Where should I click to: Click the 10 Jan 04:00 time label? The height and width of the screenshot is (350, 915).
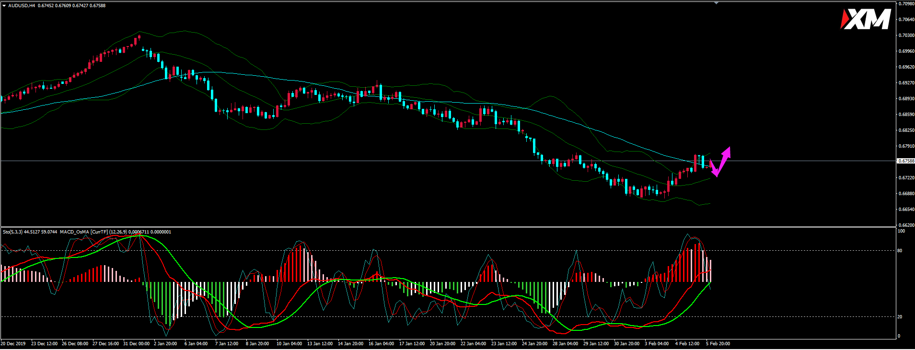pos(290,344)
